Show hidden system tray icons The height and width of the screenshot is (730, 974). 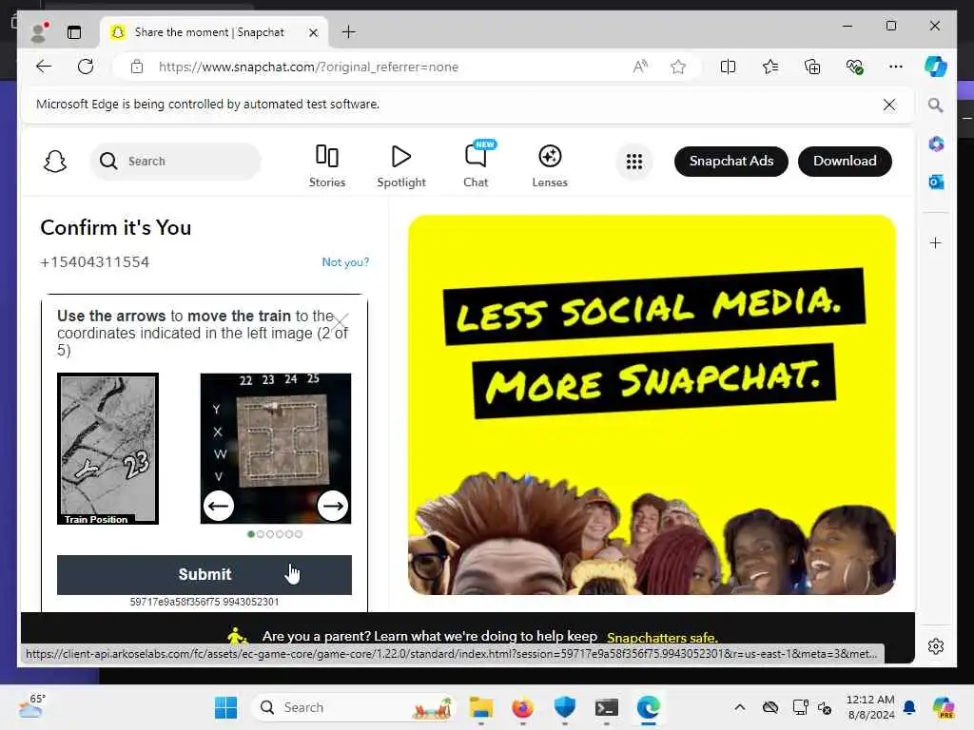[739, 707]
